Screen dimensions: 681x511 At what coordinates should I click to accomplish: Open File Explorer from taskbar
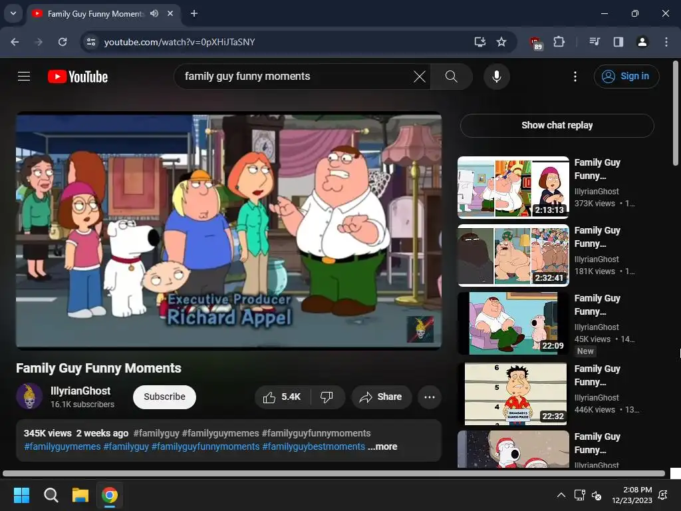click(80, 495)
